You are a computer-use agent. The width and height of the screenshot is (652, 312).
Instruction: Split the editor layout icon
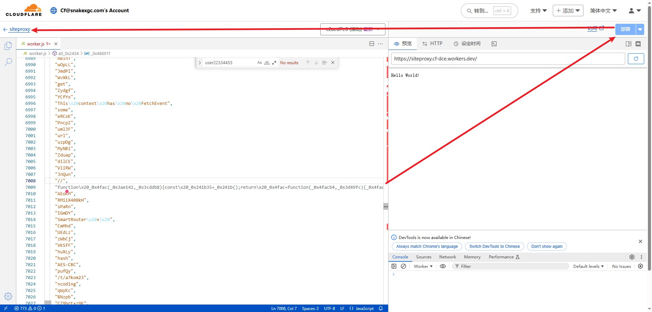coord(372,44)
